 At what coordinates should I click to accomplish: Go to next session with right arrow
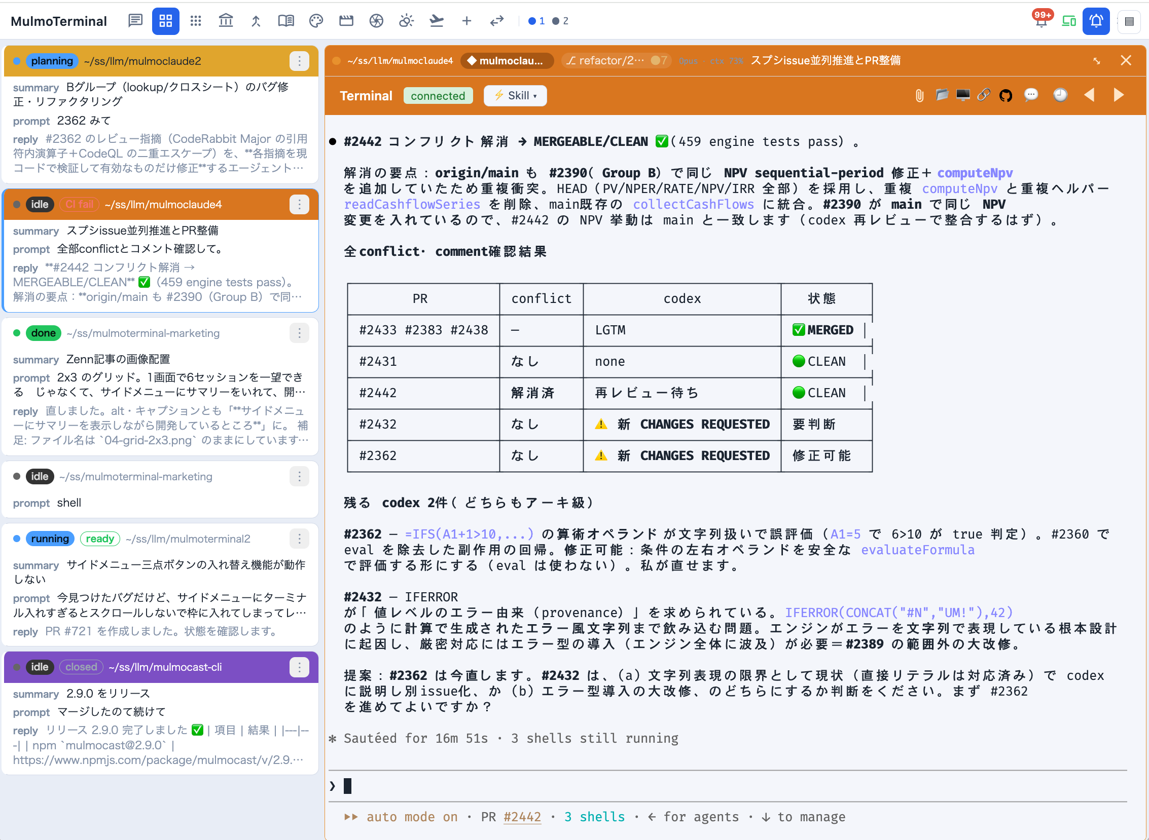(x=1119, y=95)
